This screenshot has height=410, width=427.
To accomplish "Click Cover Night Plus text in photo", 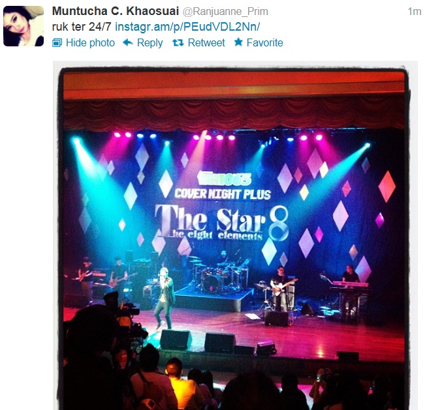I will 223,194.
